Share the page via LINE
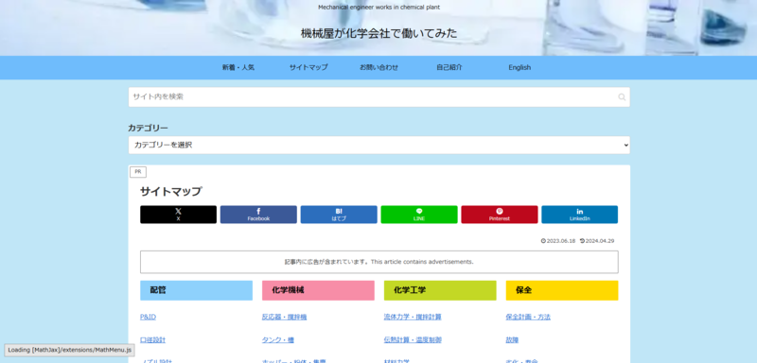 (419, 215)
